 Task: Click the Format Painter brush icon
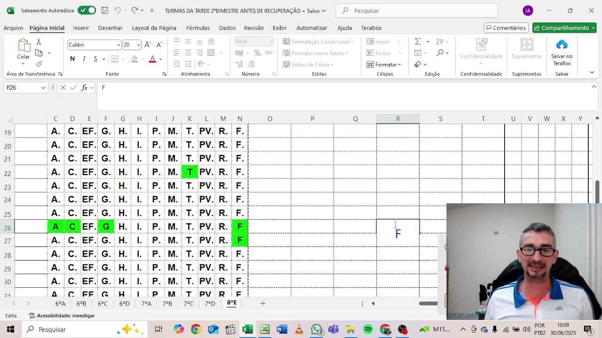[x=39, y=64]
